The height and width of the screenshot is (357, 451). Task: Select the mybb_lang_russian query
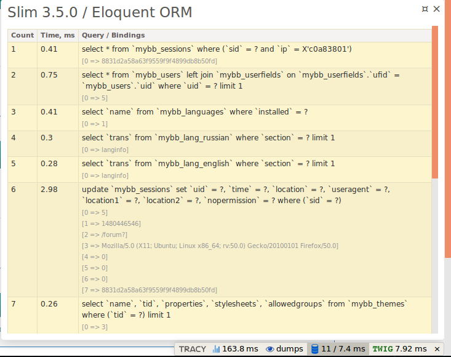[x=208, y=138]
